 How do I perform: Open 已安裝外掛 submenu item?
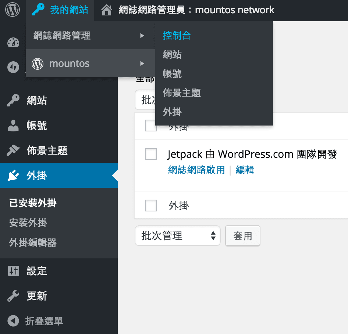[x=33, y=203]
